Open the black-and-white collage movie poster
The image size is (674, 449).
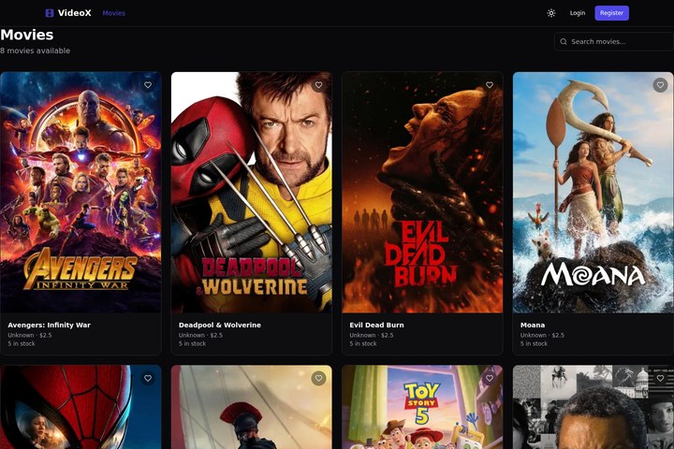click(593, 407)
